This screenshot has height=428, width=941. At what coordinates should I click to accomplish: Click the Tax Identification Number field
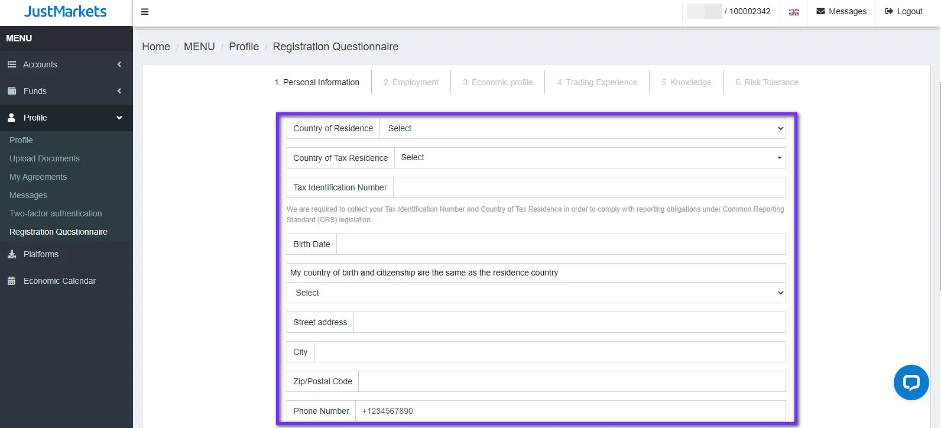pyautogui.click(x=589, y=187)
